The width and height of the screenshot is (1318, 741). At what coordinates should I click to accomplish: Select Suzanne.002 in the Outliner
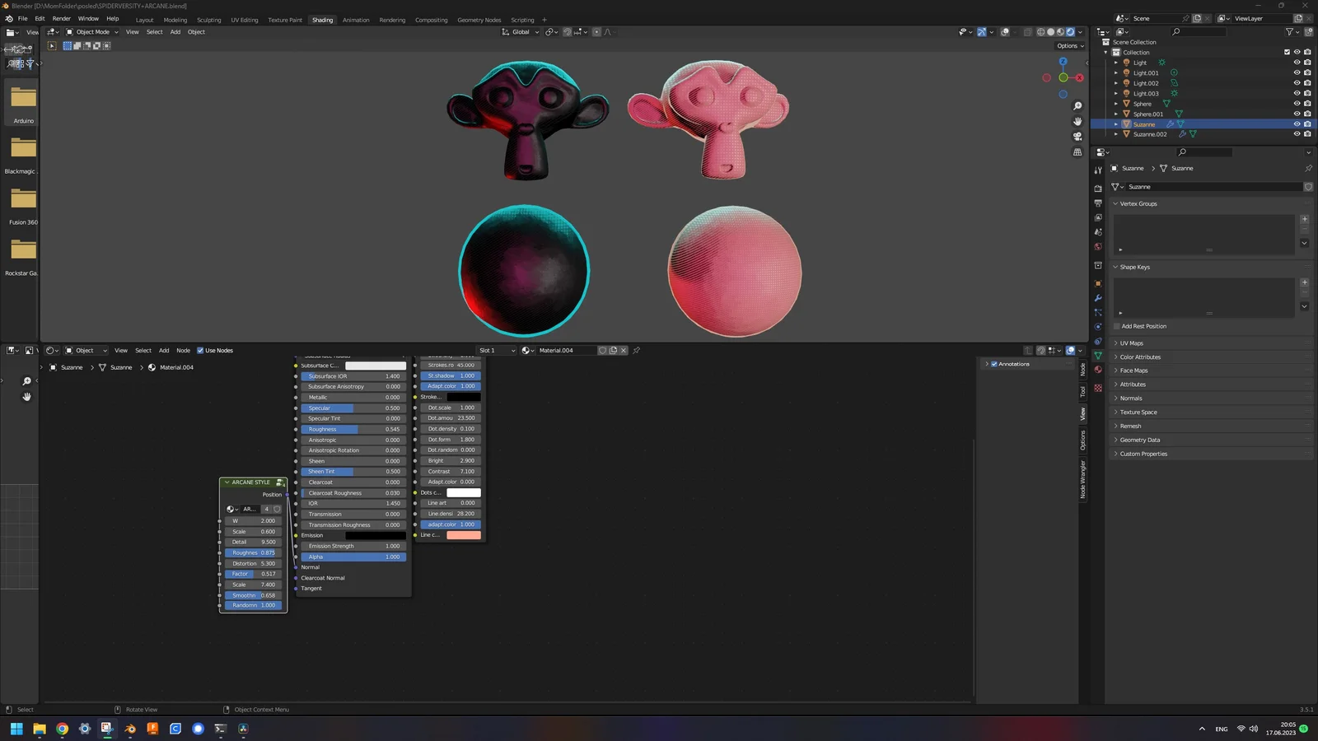coord(1151,134)
